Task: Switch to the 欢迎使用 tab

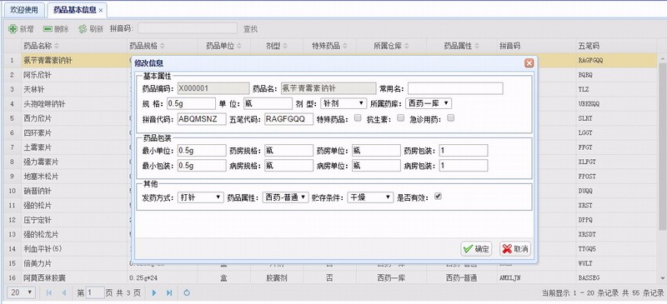Action: (24, 10)
